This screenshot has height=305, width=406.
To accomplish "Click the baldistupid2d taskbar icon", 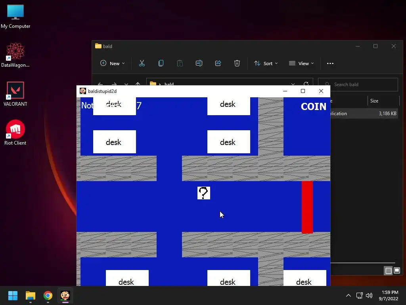I will point(65,295).
